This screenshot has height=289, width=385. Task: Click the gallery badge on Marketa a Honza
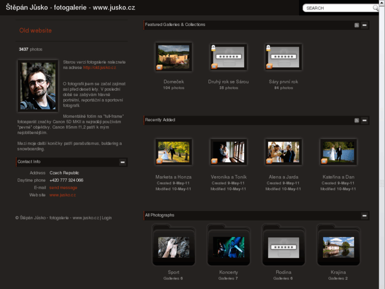(x=159, y=161)
